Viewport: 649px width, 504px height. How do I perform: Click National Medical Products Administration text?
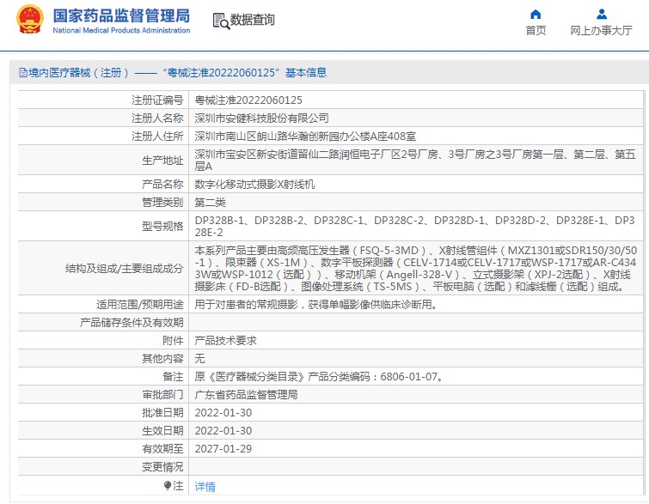click(121, 30)
